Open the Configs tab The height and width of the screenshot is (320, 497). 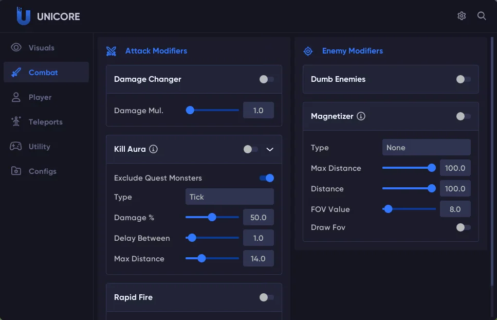point(42,171)
